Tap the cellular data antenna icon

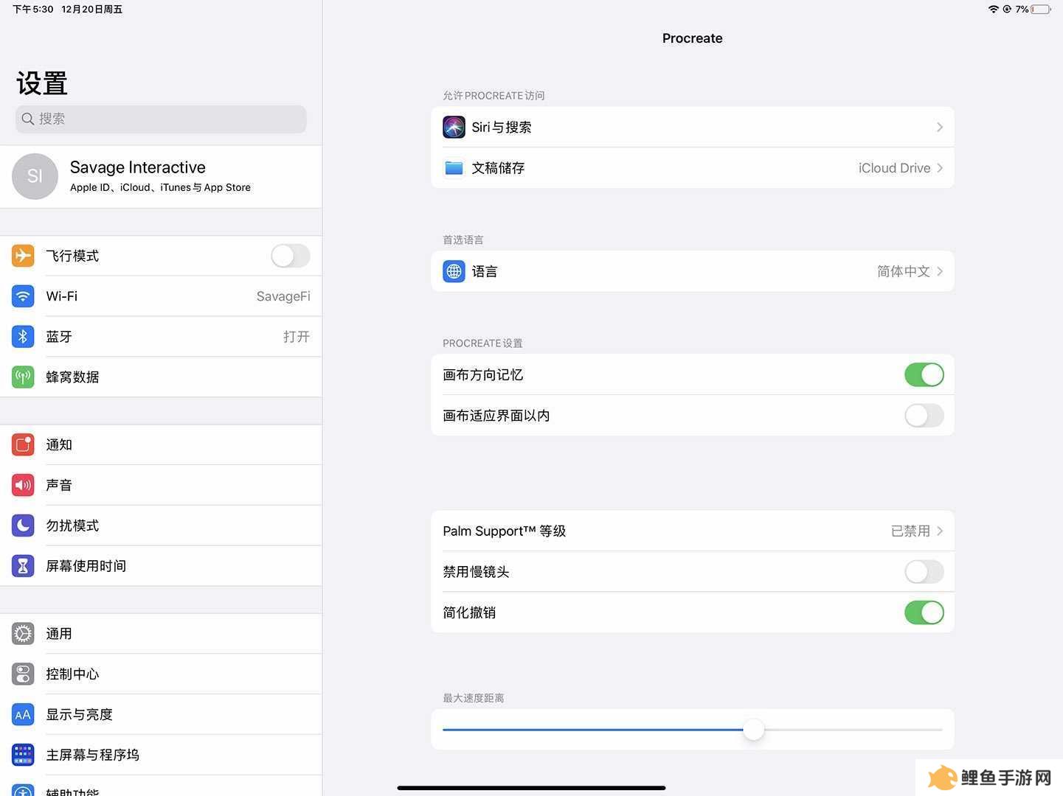[23, 377]
